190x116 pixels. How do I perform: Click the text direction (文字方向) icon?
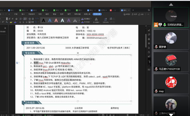tap(106, 20)
